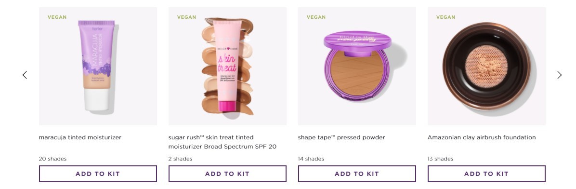576x189 pixels.
Task: Open maracuja tinted moisturizer title link
Action: (80, 137)
